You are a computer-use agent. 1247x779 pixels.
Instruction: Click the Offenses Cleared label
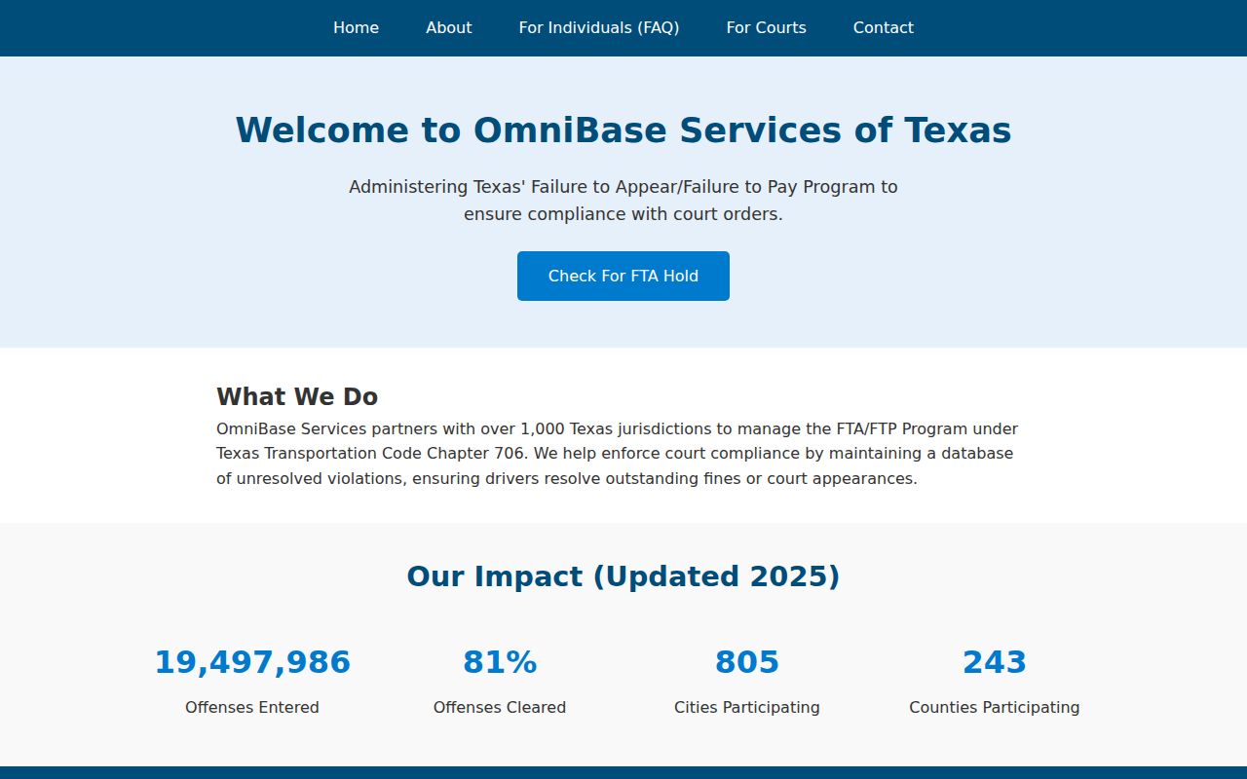point(500,708)
